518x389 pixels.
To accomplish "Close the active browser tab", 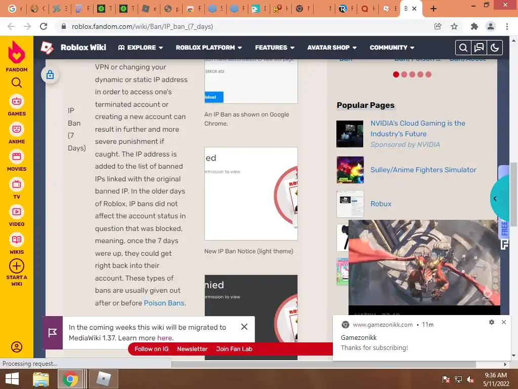I will (414, 9).
